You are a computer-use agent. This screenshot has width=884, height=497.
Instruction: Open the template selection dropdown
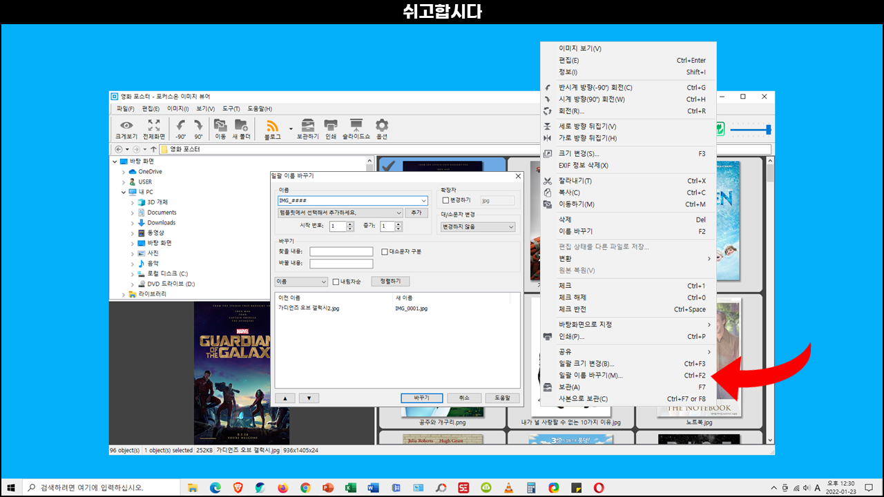(398, 213)
